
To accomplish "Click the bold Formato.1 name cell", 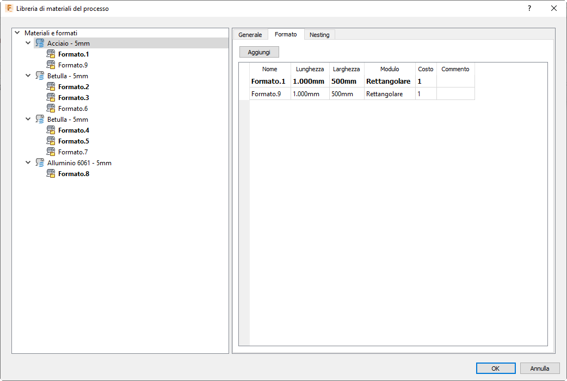I will click(x=270, y=82).
